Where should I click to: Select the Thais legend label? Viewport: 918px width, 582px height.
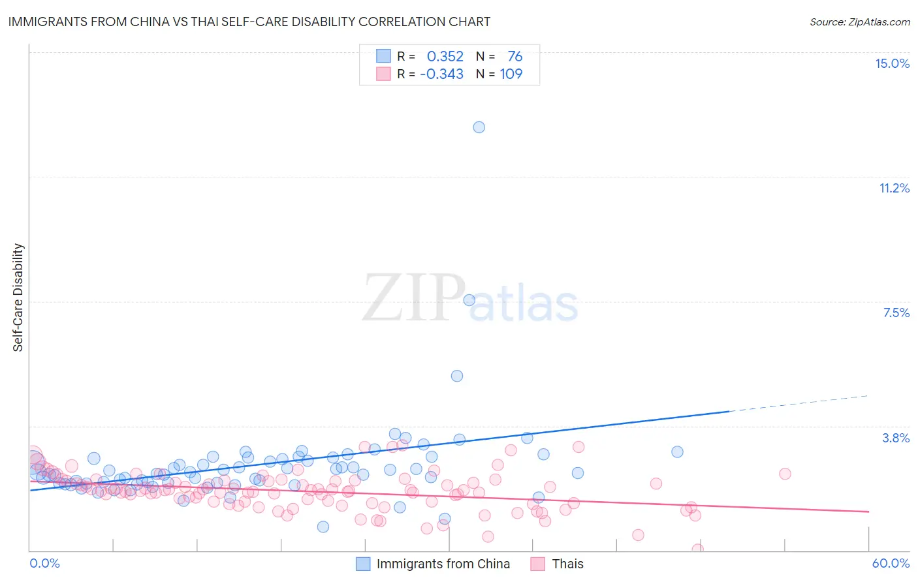click(x=568, y=564)
